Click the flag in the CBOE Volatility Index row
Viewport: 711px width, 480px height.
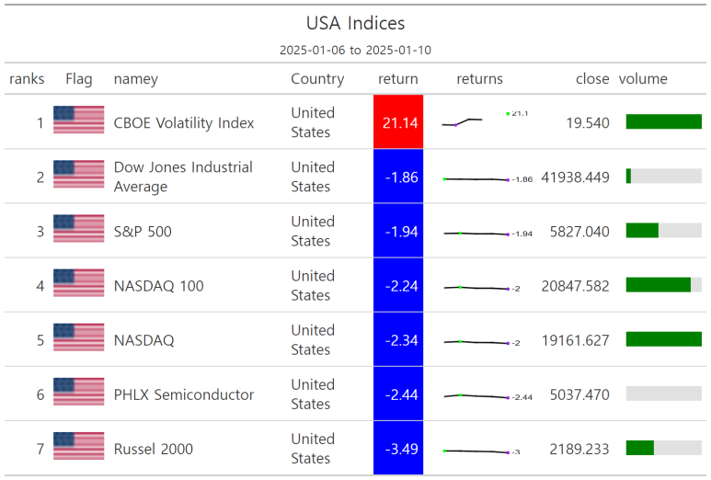[79, 120]
